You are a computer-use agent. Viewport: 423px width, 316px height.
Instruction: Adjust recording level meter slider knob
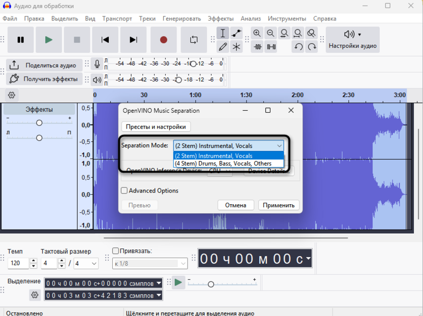coord(193,64)
